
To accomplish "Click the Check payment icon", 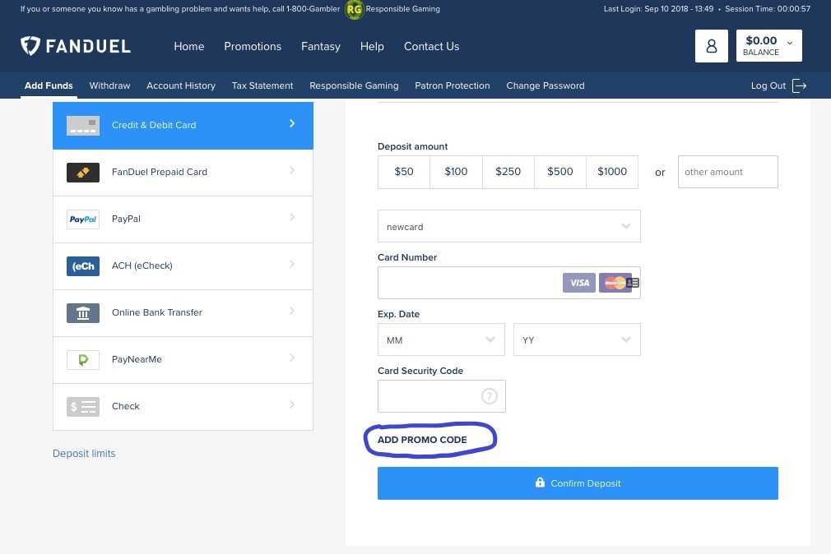I will point(82,407).
